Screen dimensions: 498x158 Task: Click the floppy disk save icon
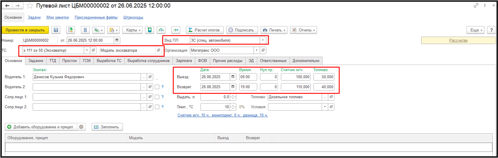point(56,30)
